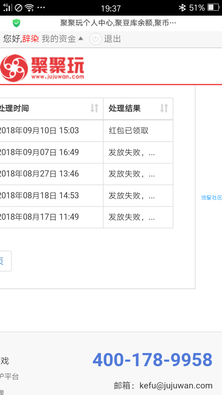Tap the green security shield icon
This screenshot has width=222, height=395.
pyautogui.click(x=16, y=23)
